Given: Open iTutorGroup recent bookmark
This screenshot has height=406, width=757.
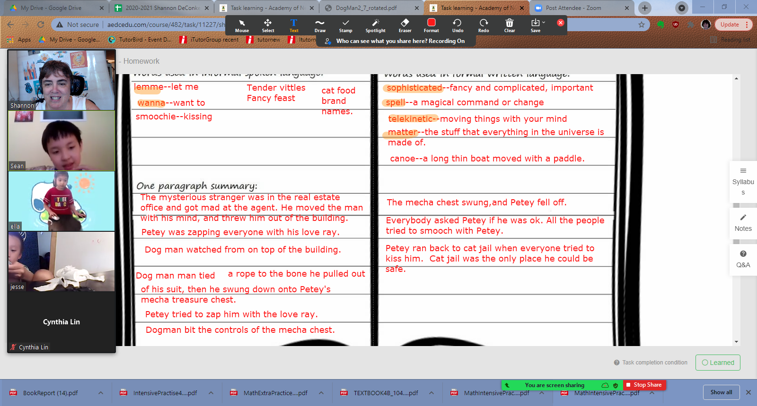Looking at the screenshot, I should (x=210, y=40).
